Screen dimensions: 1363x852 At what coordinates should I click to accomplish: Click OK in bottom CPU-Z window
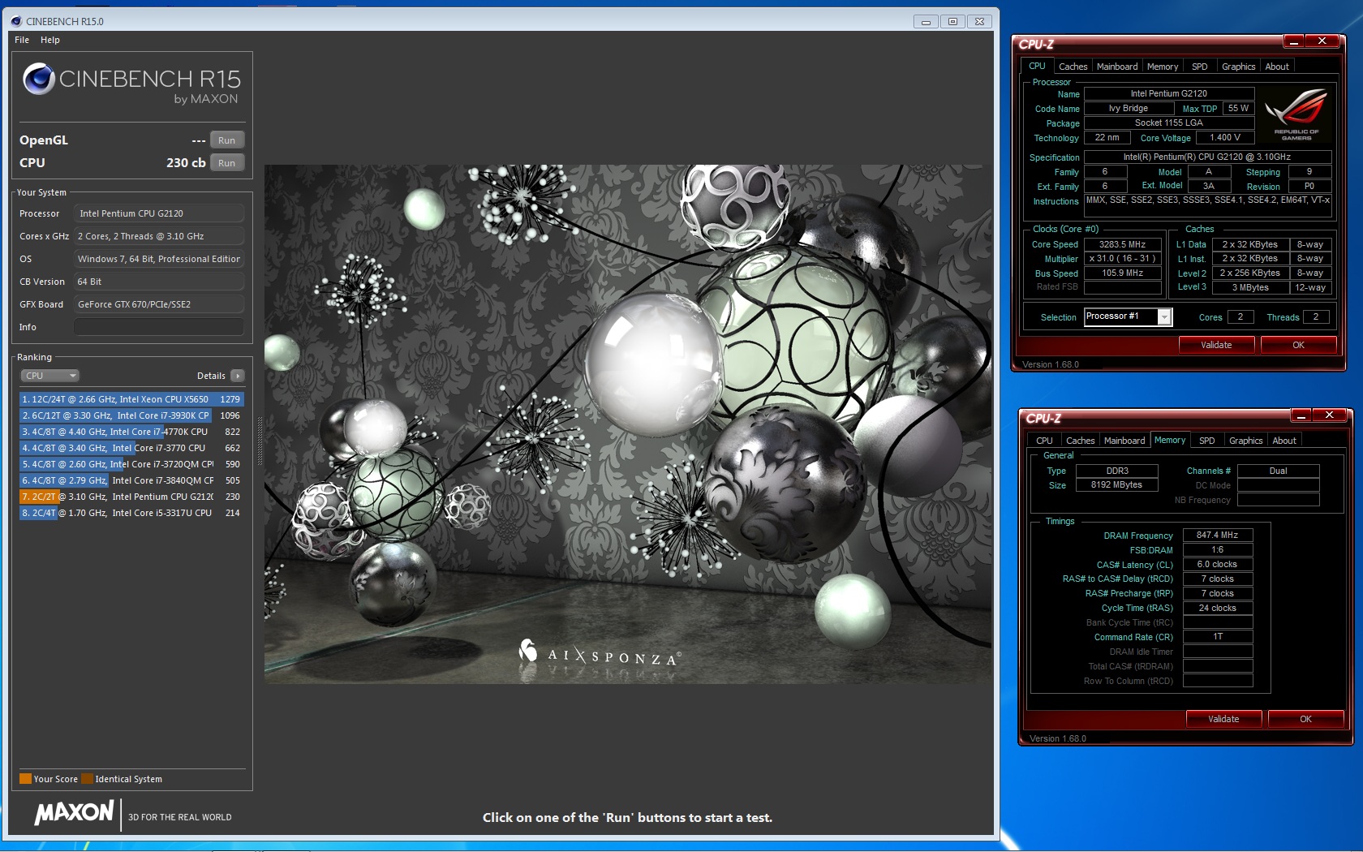point(1305,719)
